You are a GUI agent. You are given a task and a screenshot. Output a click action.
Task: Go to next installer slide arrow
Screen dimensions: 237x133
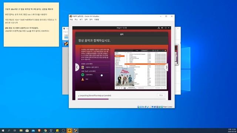(x=166, y=67)
